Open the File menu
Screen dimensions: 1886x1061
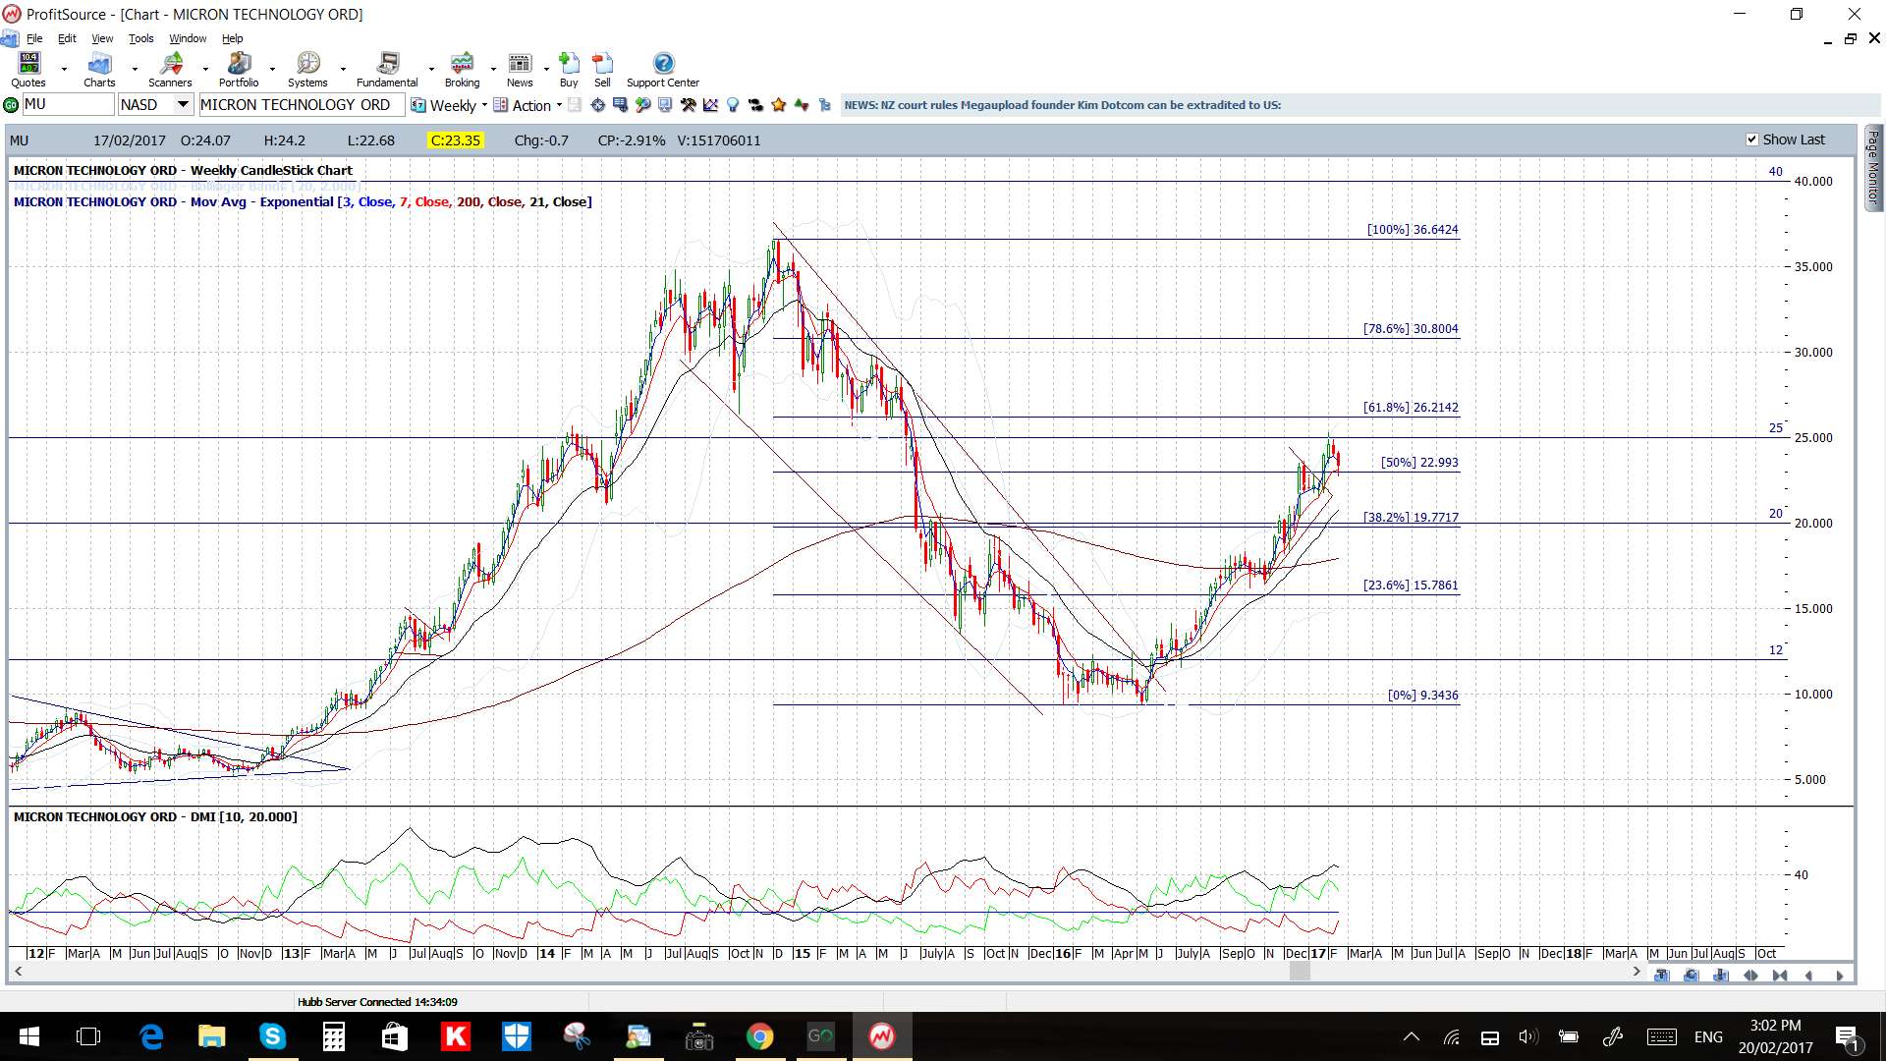(34, 38)
